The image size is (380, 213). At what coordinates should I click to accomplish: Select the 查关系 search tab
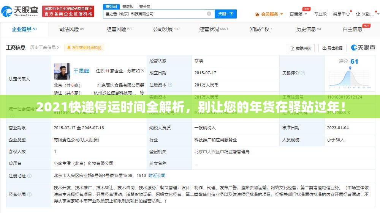(145, 6)
